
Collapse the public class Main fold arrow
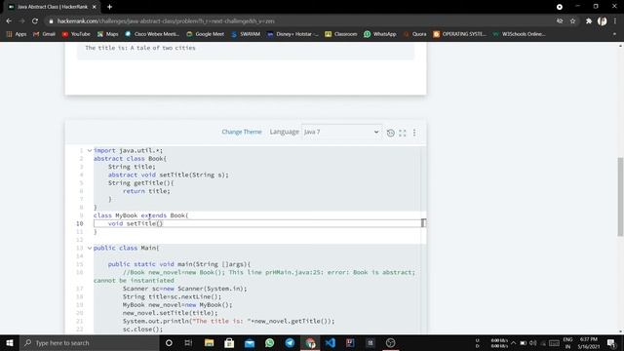tap(90, 248)
